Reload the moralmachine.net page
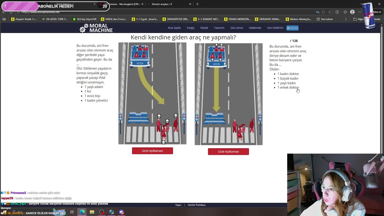The image size is (384, 216). (11, 12)
